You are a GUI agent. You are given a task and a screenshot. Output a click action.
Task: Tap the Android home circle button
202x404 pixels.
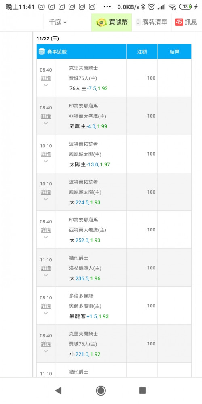tap(101, 391)
